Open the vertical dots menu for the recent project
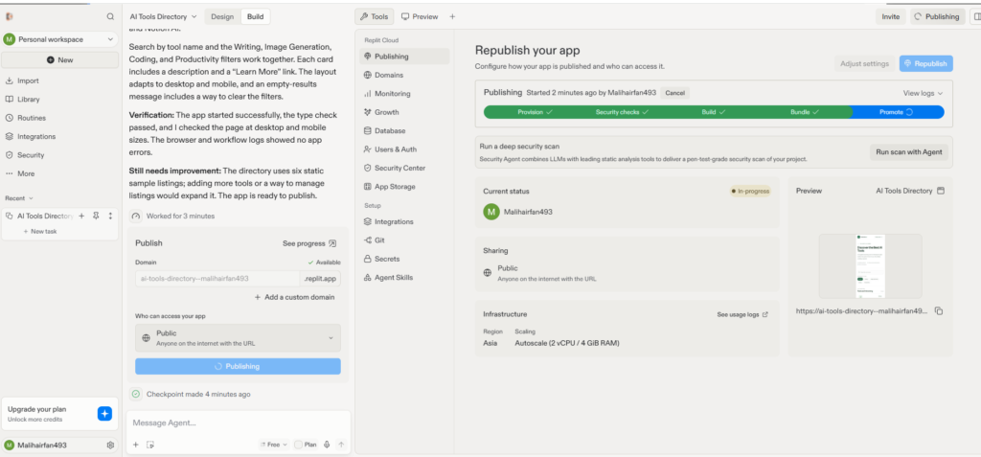This screenshot has height=457, width=981. point(110,216)
